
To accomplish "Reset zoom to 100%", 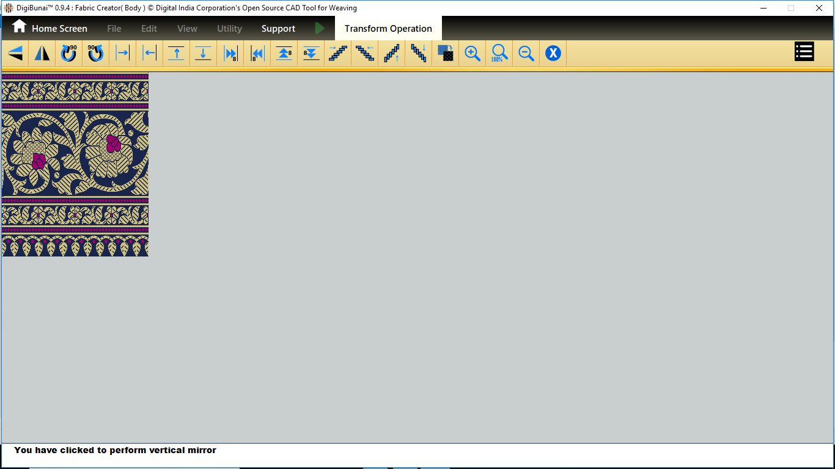I will tap(499, 54).
